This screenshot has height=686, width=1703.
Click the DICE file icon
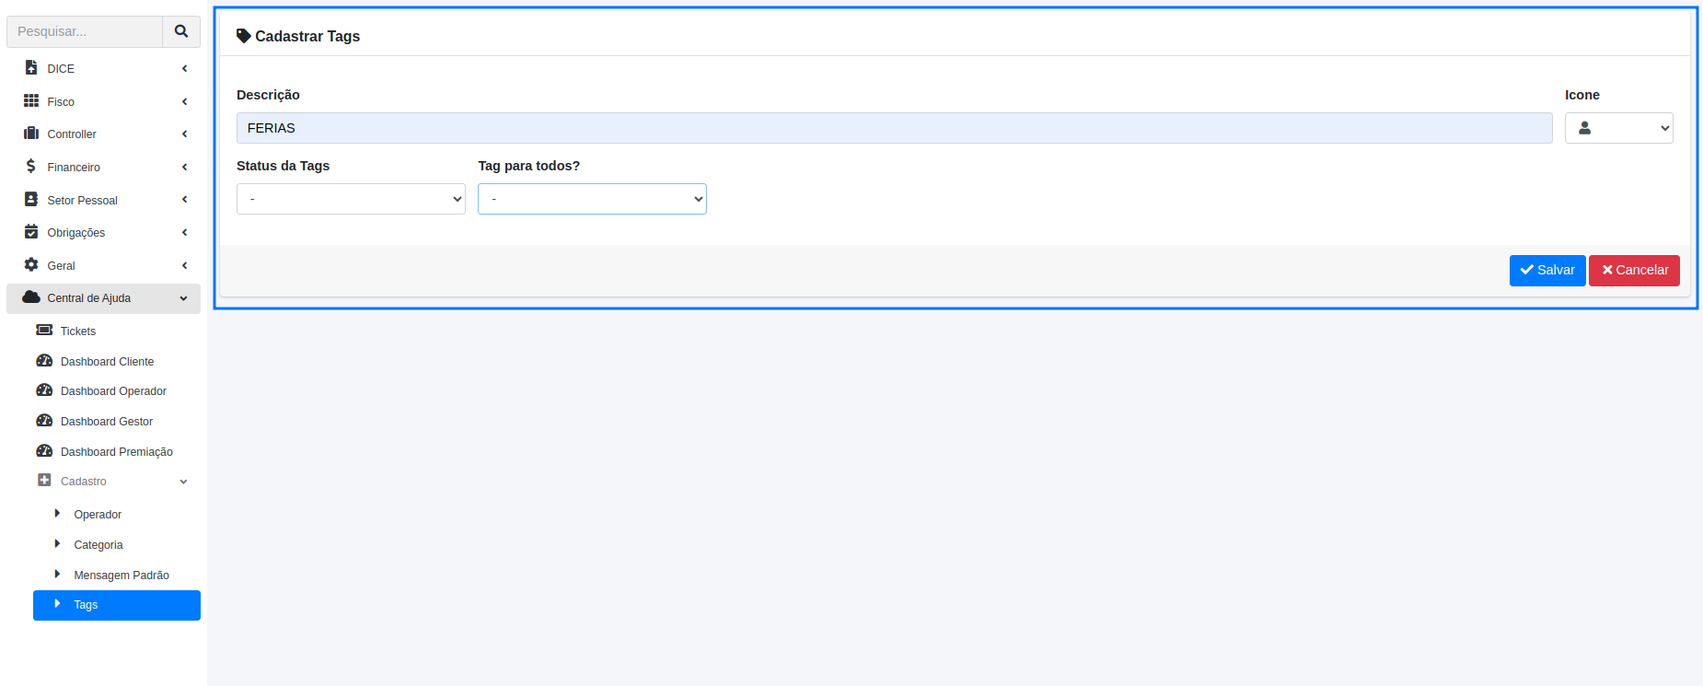pyautogui.click(x=31, y=68)
